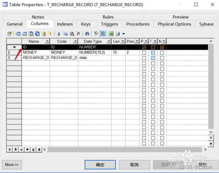The image size is (219, 173).
Task: Switch to the Rules tab
Action: (x=108, y=17)
